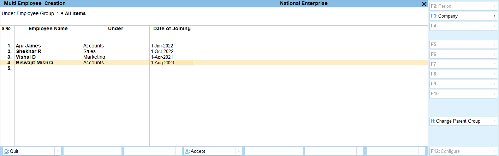Expand the arrow beside F3: Company
Image resolution: width=499 pixels, height=156 pixels.
[494, 16]
